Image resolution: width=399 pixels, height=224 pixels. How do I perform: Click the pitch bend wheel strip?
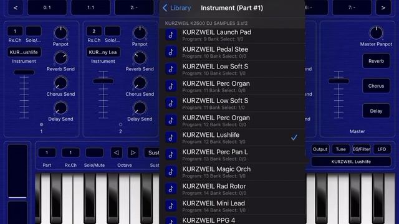17,172
